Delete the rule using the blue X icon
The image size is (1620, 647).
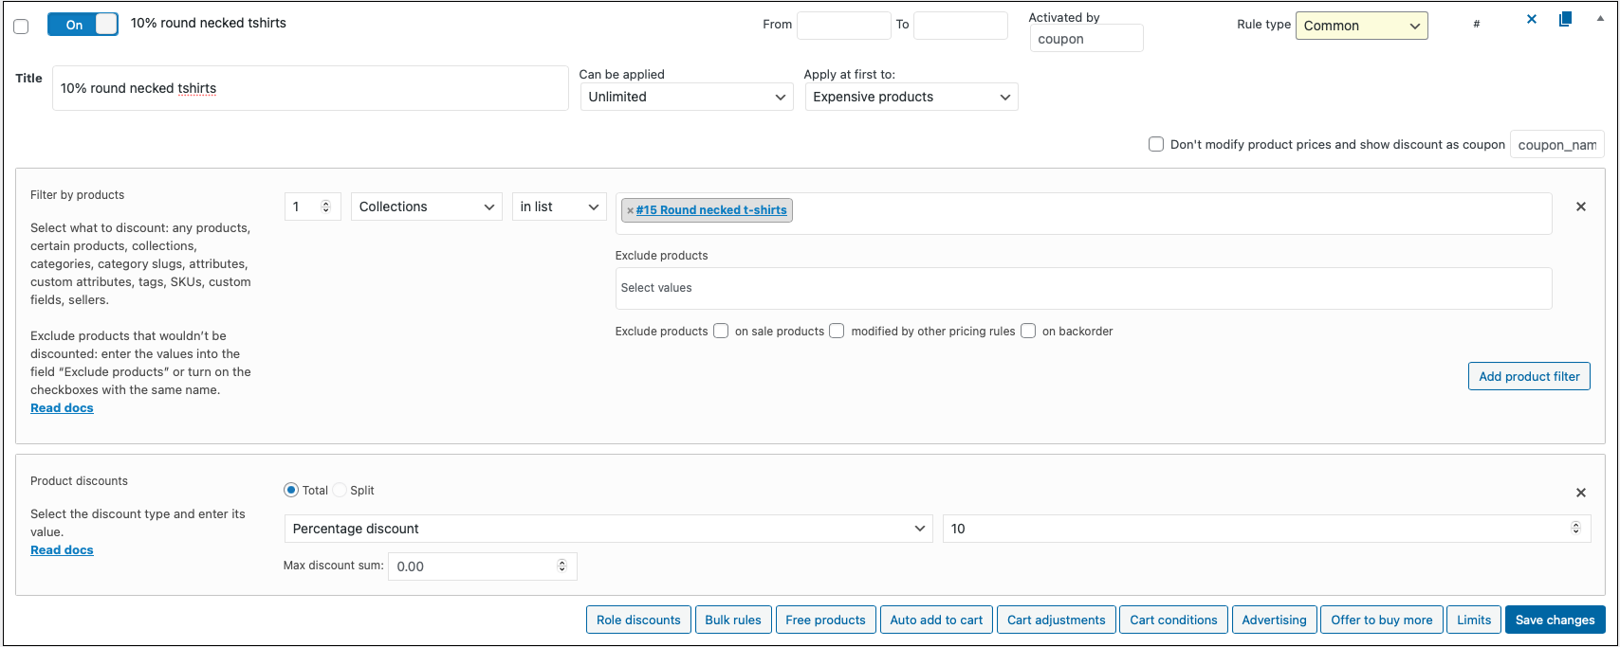click(x=1531, y=20)
